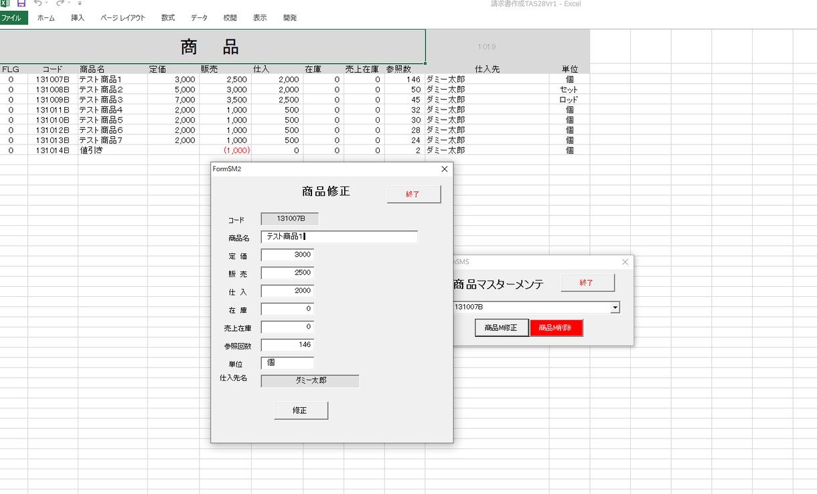Screen dimensions: 817x494
Task: Select cell with code 131008B
Action: 53,90
